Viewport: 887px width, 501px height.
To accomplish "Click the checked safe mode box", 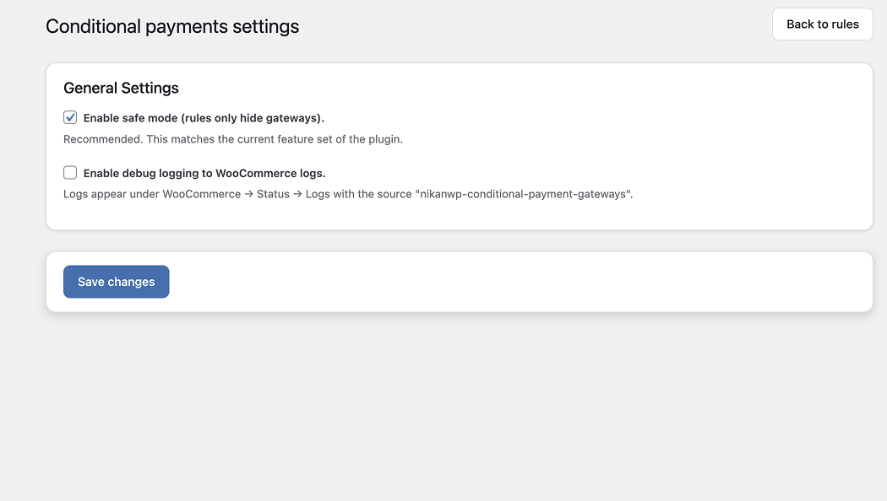I will click(x=70, y=117).
